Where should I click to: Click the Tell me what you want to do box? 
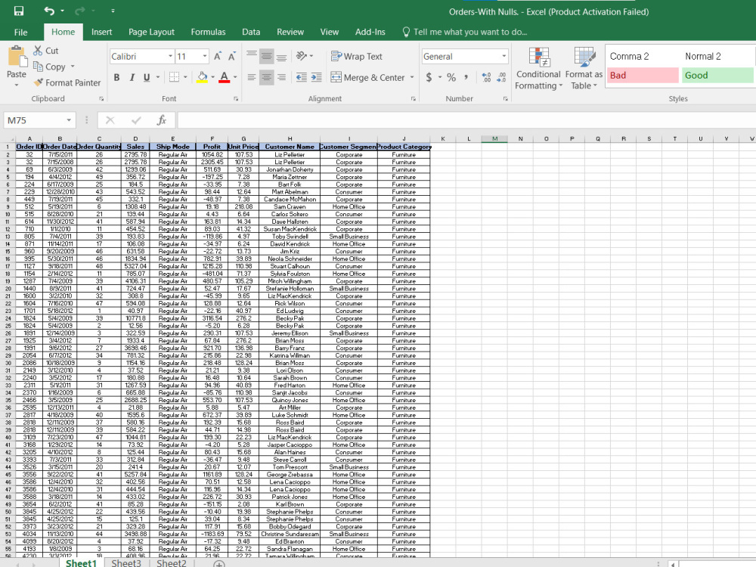pos(465,33)
